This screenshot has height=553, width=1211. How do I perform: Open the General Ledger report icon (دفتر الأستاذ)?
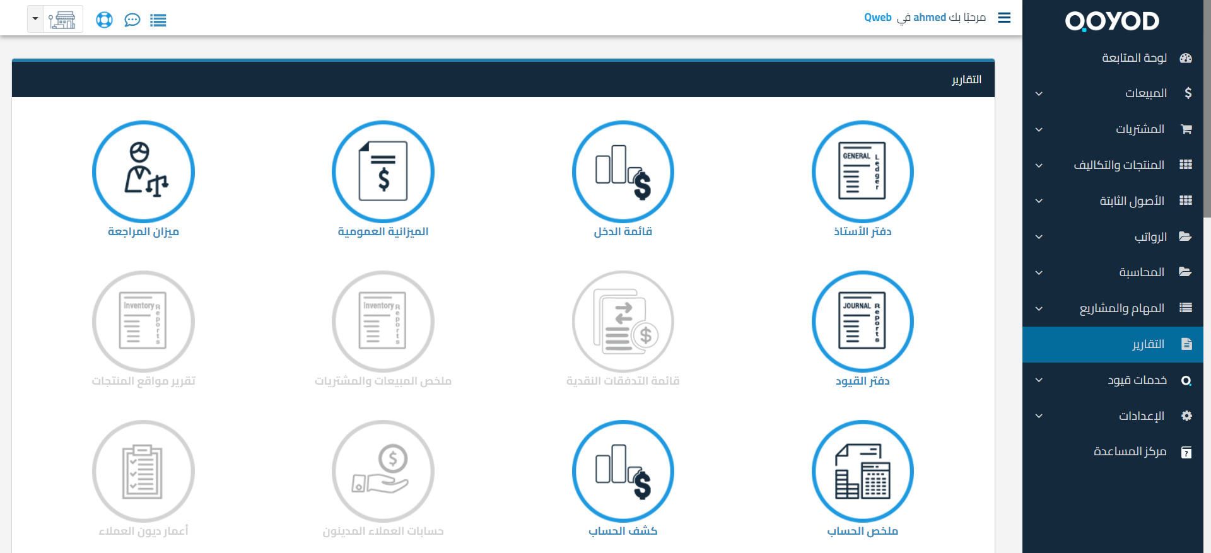(x=862, y=172)
